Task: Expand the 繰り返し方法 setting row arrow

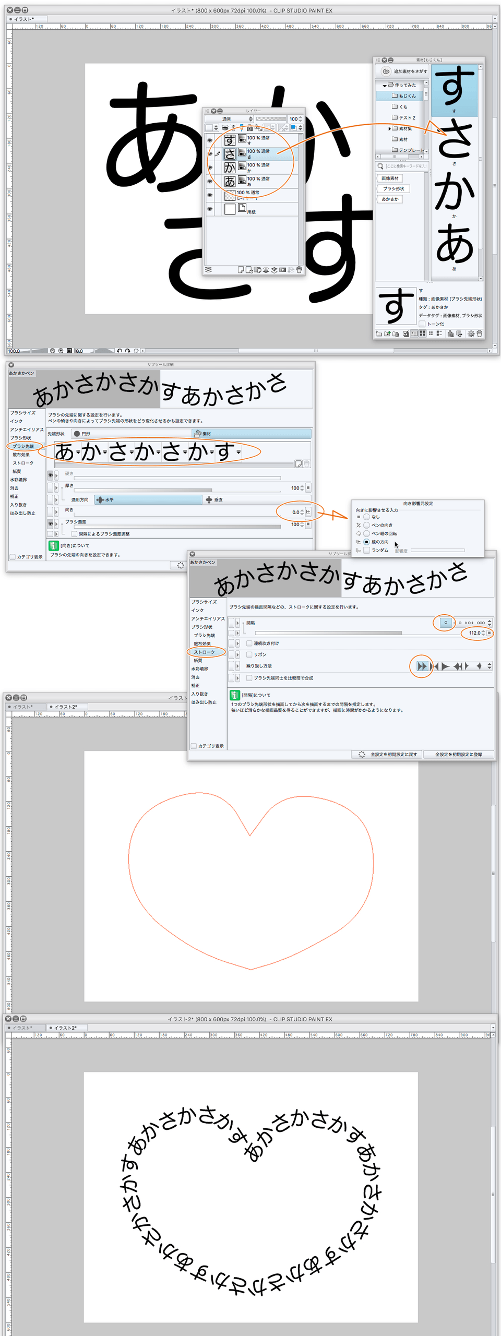Action: 237,666
